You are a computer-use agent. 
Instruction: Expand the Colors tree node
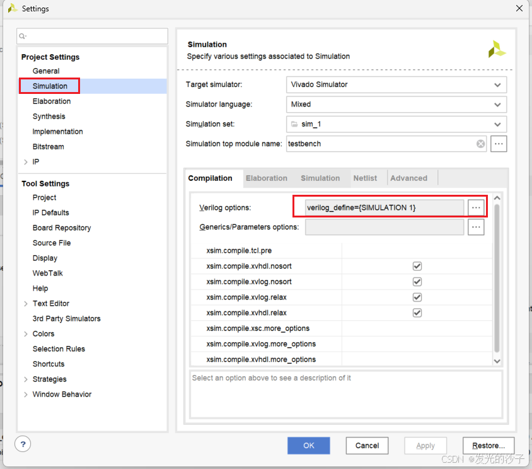coord(25,334)
